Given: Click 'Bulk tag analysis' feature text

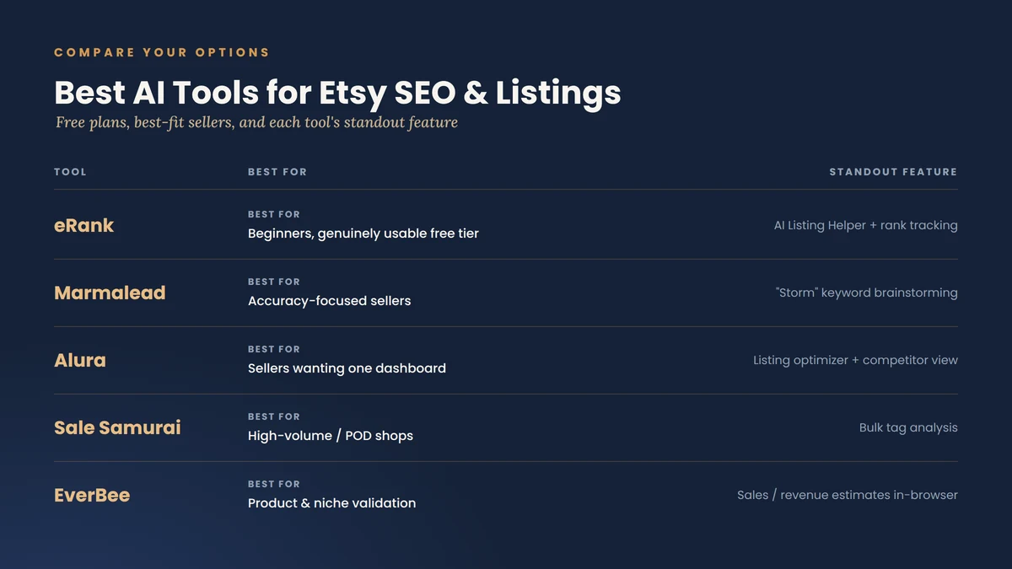Looking at the screenshot, I should (908, 428).
